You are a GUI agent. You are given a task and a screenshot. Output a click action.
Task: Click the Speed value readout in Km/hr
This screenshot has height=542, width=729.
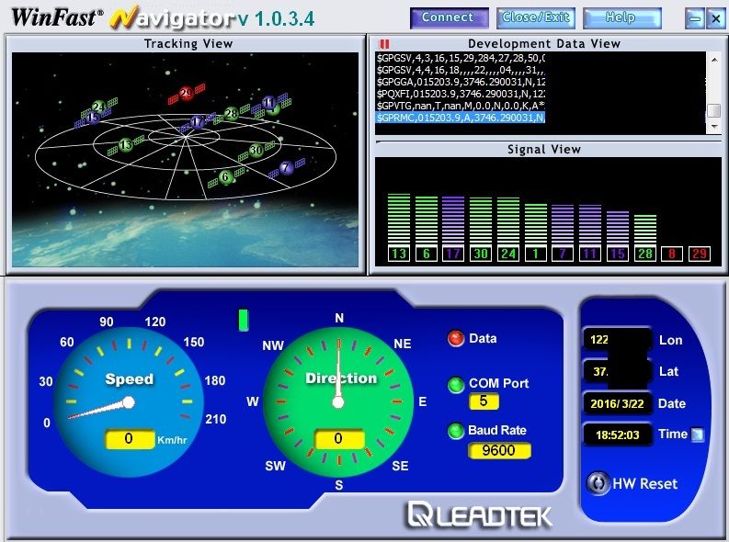tap(130, 439)
